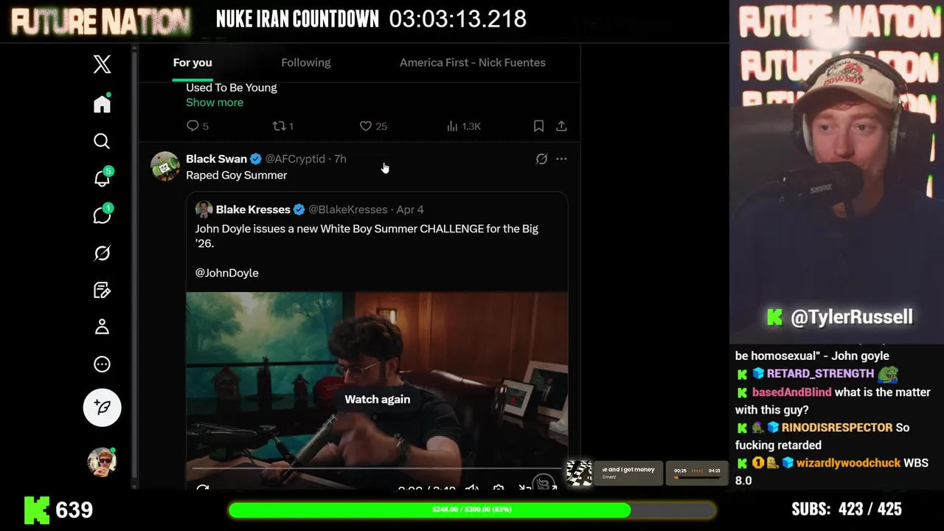
Task: Repost the post with 1 repost
Action: coord(283,126)
